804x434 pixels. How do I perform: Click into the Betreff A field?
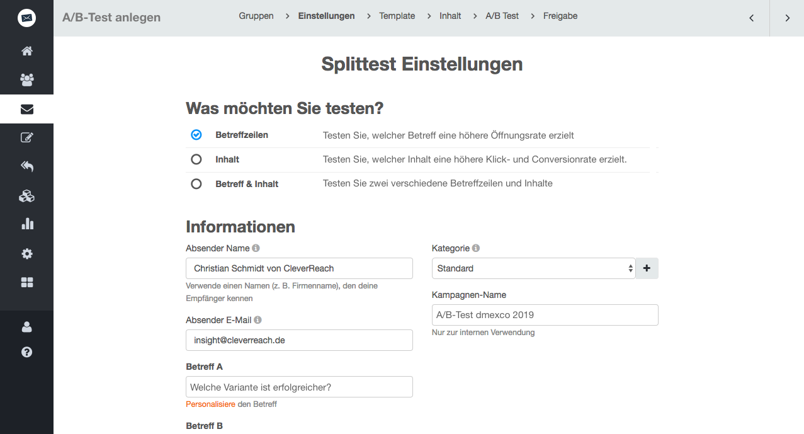click(x=299, y=387)
